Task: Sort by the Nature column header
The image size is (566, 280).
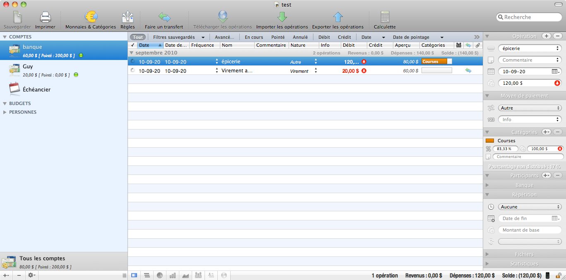Action: [304, 45]
